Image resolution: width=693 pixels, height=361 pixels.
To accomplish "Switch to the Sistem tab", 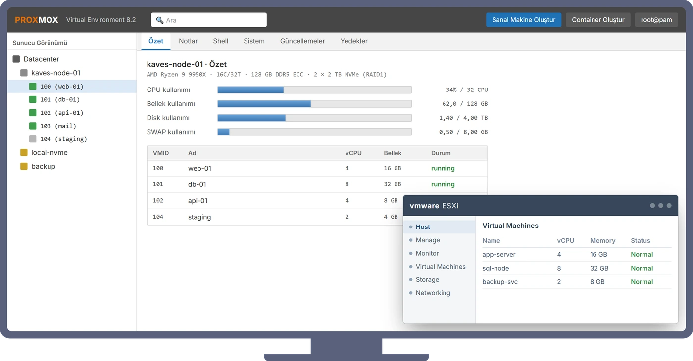I will click(x=254, y=41).
